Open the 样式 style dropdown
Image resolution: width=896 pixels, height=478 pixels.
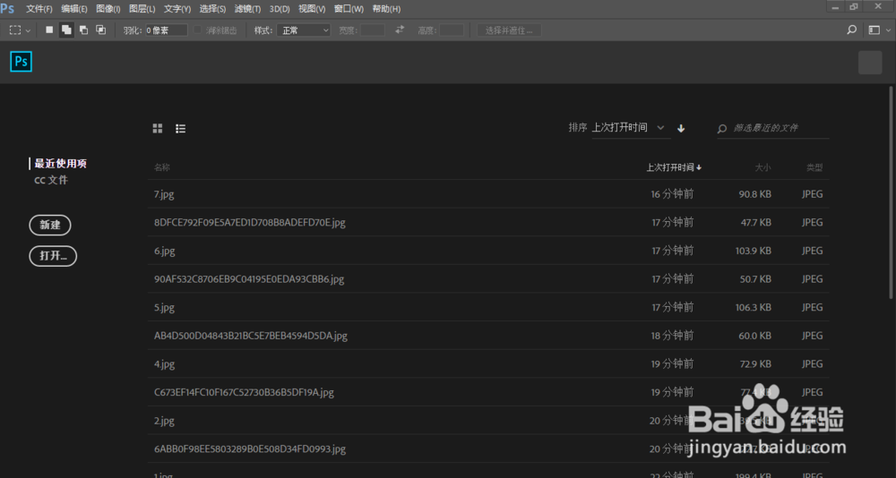pyautogui.click(x=304, y=30)
